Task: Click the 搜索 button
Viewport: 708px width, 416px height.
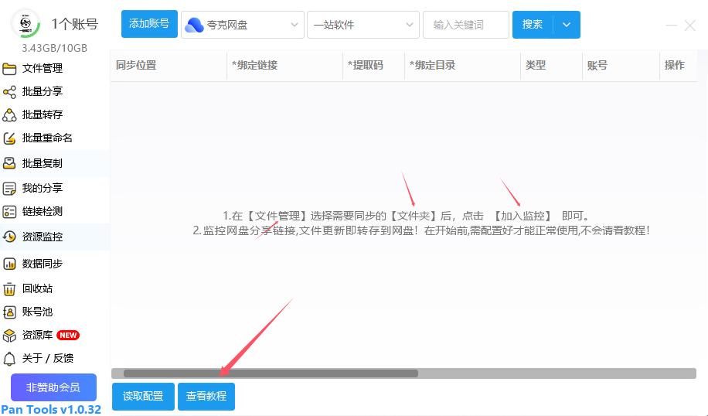Action: click(x=533, y=25)
